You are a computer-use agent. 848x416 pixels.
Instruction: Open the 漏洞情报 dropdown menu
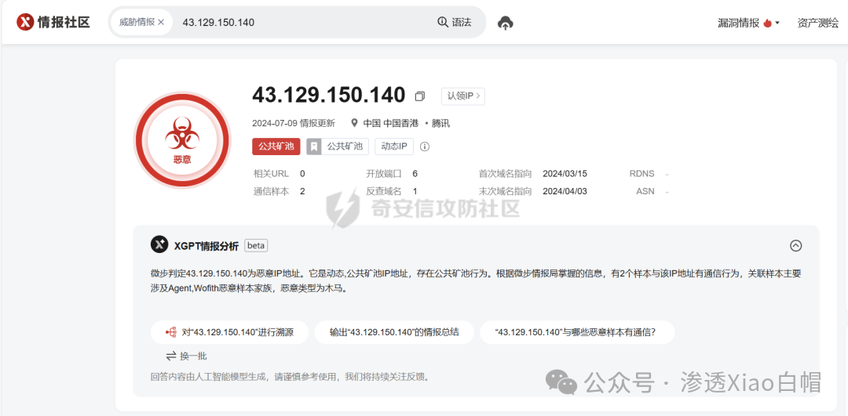tap(748, 23)
